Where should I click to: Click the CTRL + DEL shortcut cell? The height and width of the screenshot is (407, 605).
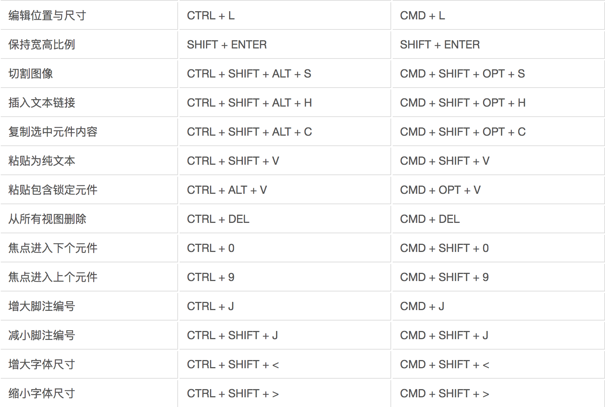click(285, 219)
